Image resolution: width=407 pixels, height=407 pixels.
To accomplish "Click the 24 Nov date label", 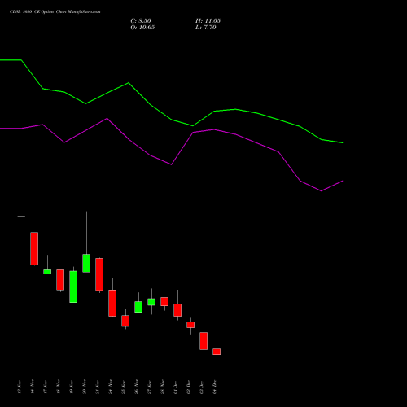I will click(110, 387).
